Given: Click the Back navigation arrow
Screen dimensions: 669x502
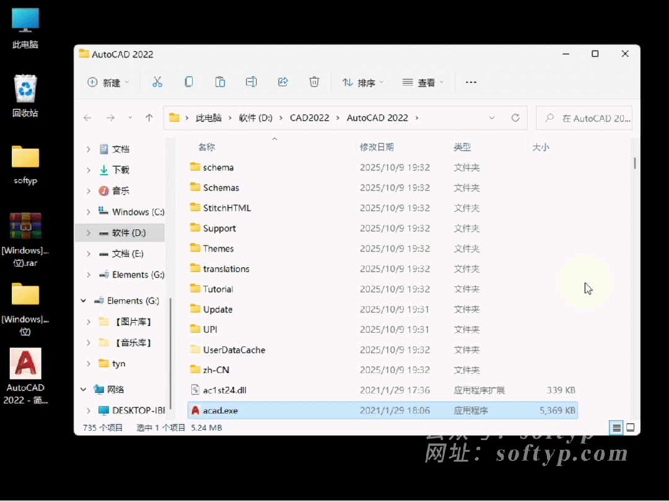Looking at the screenshot, I should pos(88,118).
